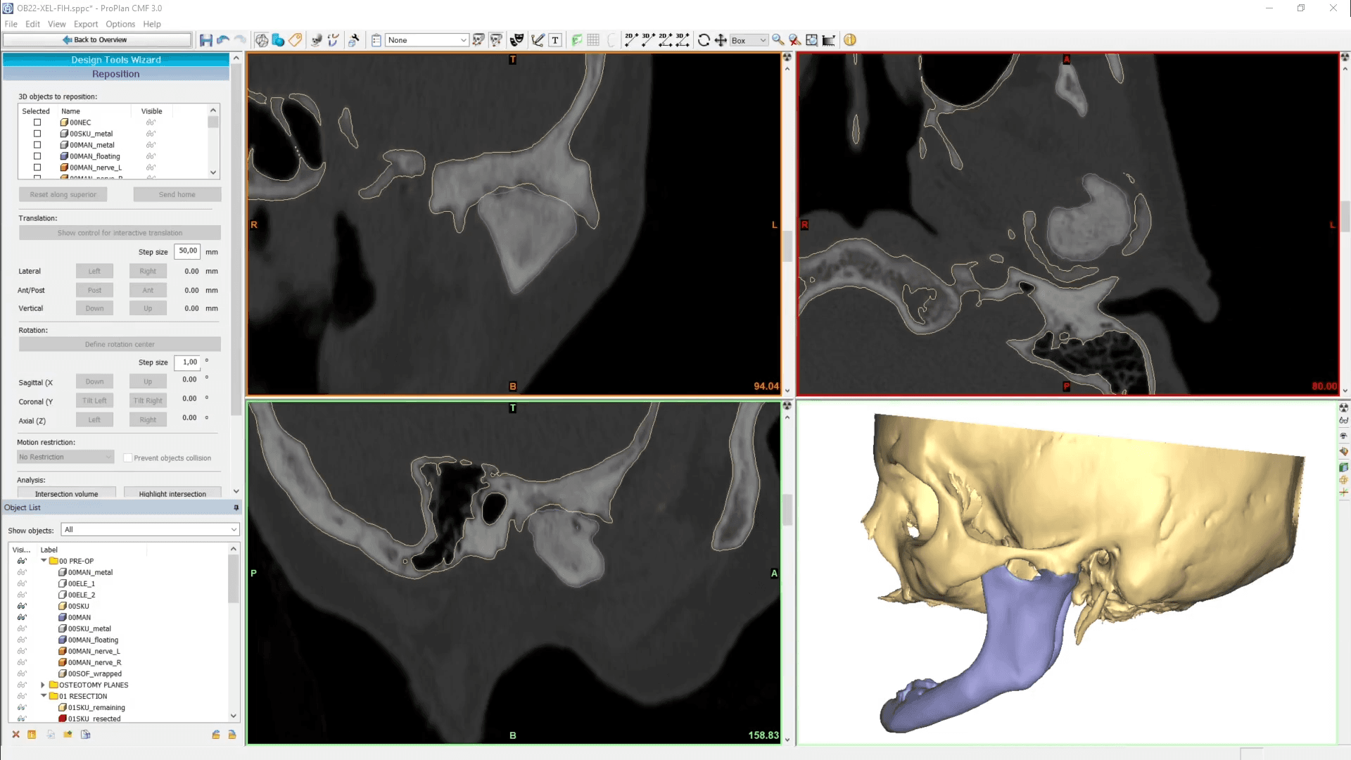The width and height of the screenshot is (1351, 760).
Task: Click the zoom magnifier tool
Action: click(x=778, y=40)
